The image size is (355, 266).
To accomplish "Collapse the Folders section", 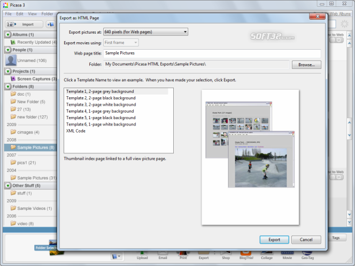I will point(8,87).
